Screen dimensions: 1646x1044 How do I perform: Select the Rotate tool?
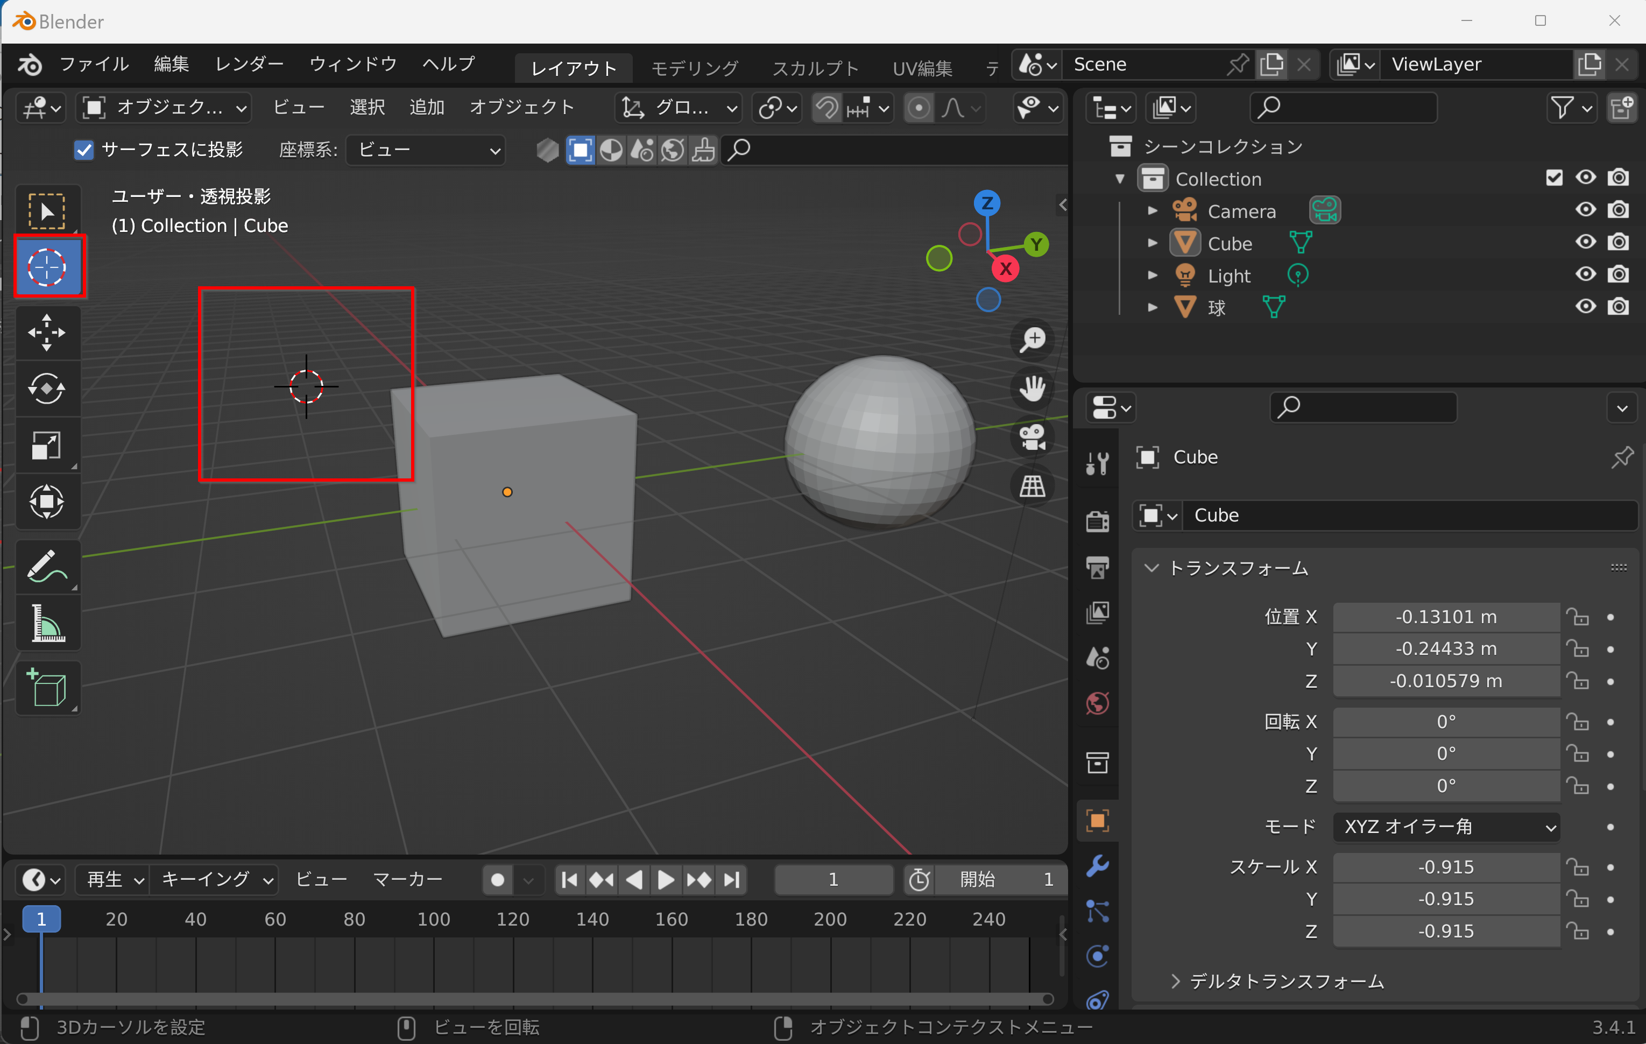tap(46, 389)
